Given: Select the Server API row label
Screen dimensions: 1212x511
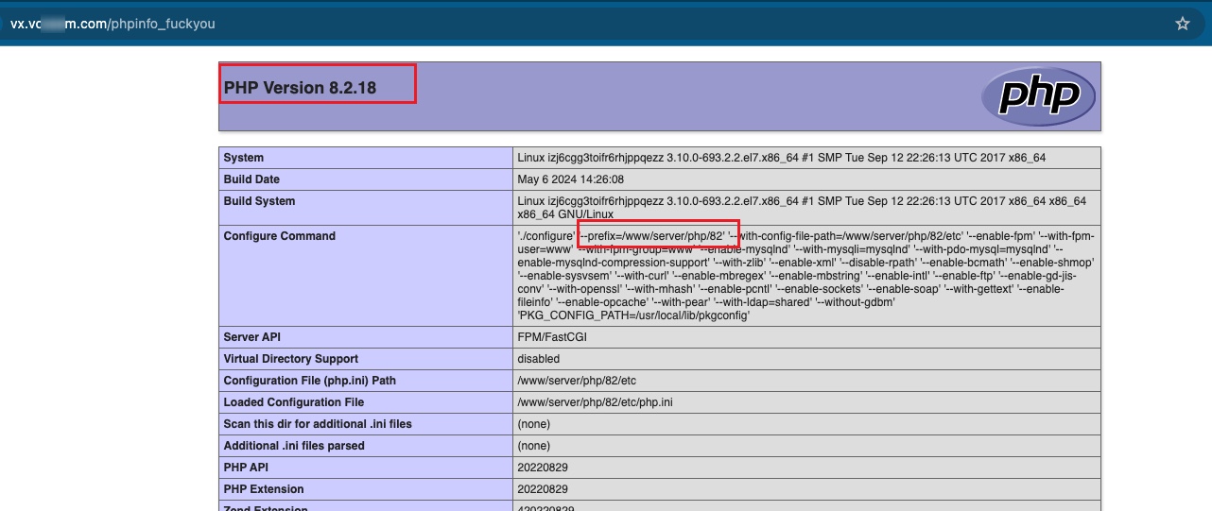Looking at the screenshot, I should [251, 337].
